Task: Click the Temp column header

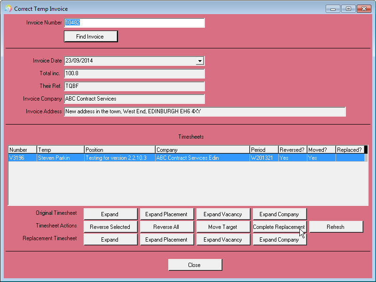Action: pyautogui.click(x=61, y=149)
